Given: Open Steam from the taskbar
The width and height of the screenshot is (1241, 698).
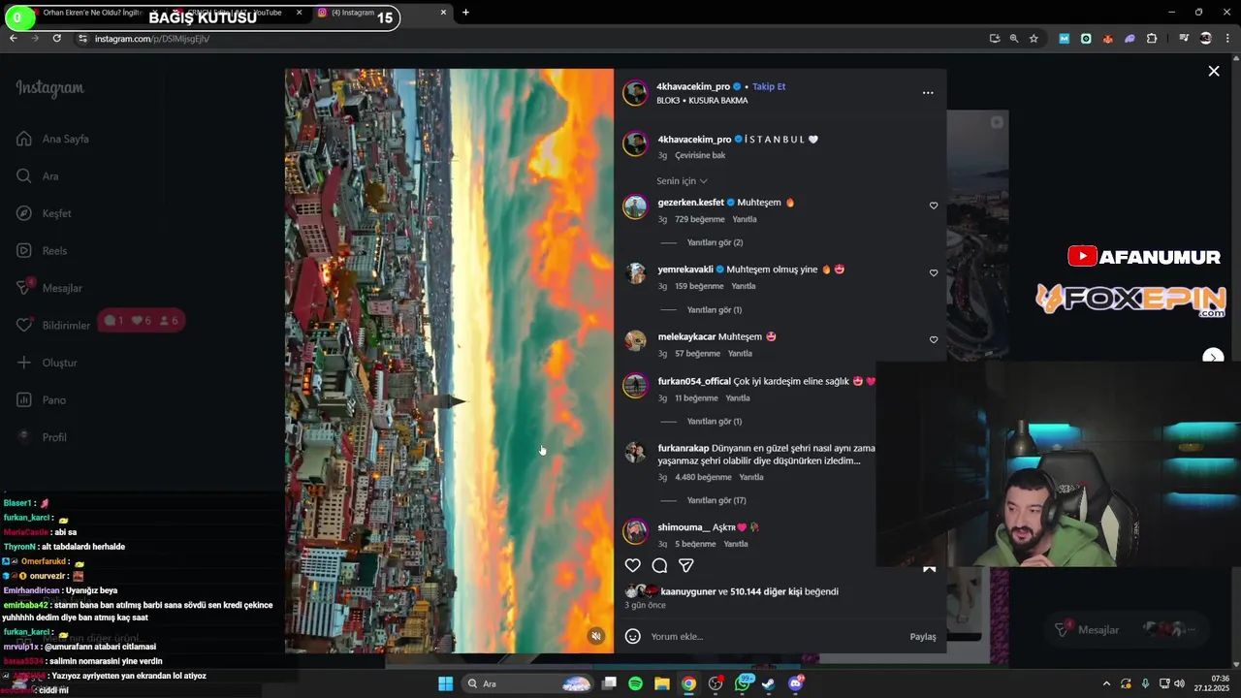Looking at the screenshot, I should tap(769, 683).
